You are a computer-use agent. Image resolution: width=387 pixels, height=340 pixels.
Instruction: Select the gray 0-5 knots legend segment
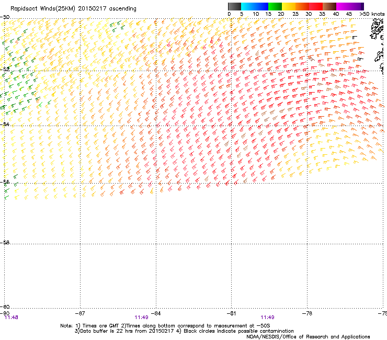tap(234, 6)
